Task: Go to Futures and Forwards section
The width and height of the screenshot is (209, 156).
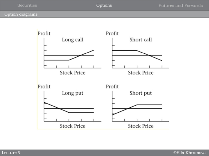Action: pos(181,5)
